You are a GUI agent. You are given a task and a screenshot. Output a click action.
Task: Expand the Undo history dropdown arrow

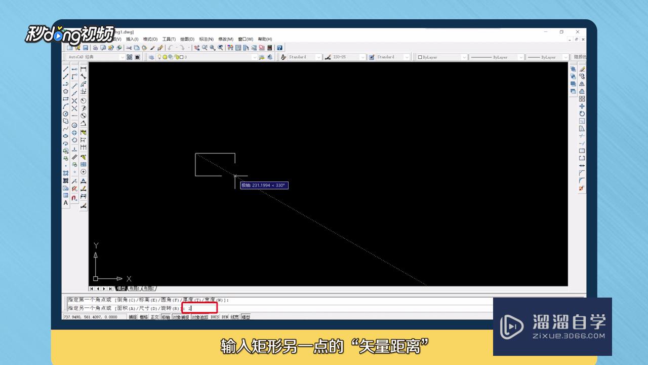tap(176, 48)
